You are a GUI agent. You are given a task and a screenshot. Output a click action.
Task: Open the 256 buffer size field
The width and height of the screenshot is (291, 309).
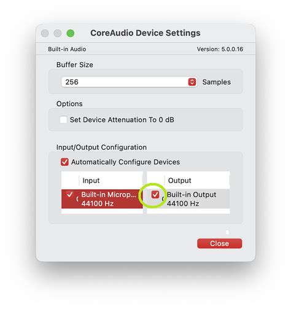[129, 82]
